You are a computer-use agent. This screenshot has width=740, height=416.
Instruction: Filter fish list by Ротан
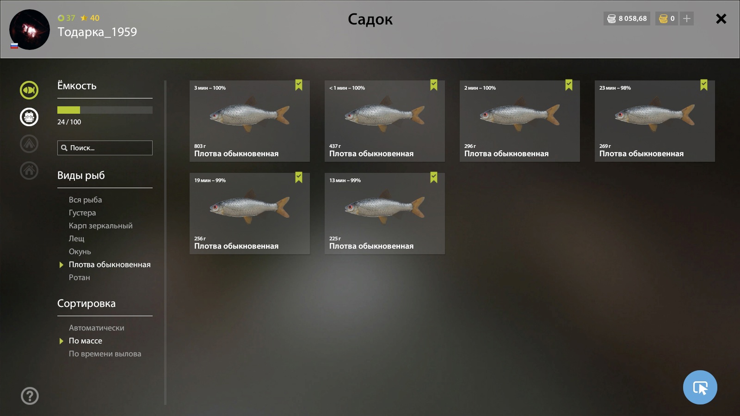(x=80, y=277)
